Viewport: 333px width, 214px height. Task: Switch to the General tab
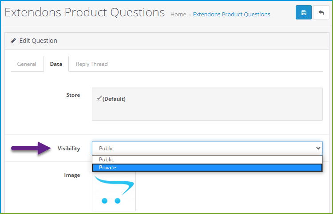[x=27, y=64]
